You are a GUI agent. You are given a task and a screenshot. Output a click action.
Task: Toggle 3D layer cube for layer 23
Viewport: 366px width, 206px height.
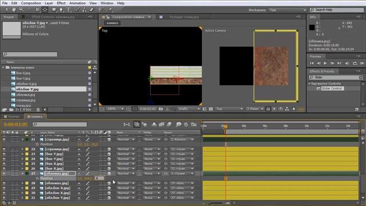click(x=109, y=154)
